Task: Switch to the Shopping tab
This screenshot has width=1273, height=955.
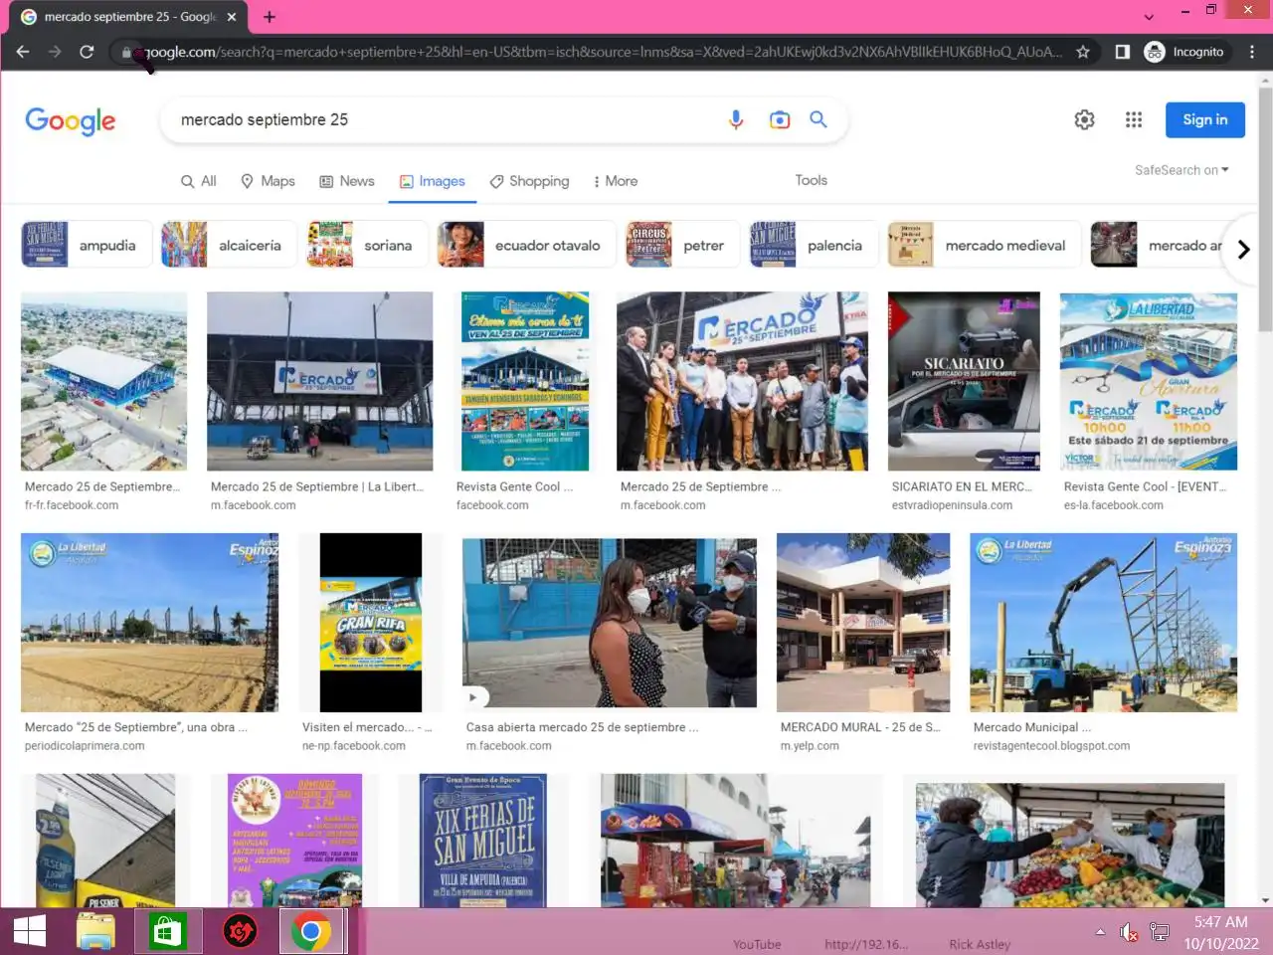Action: tap(529, 181)
